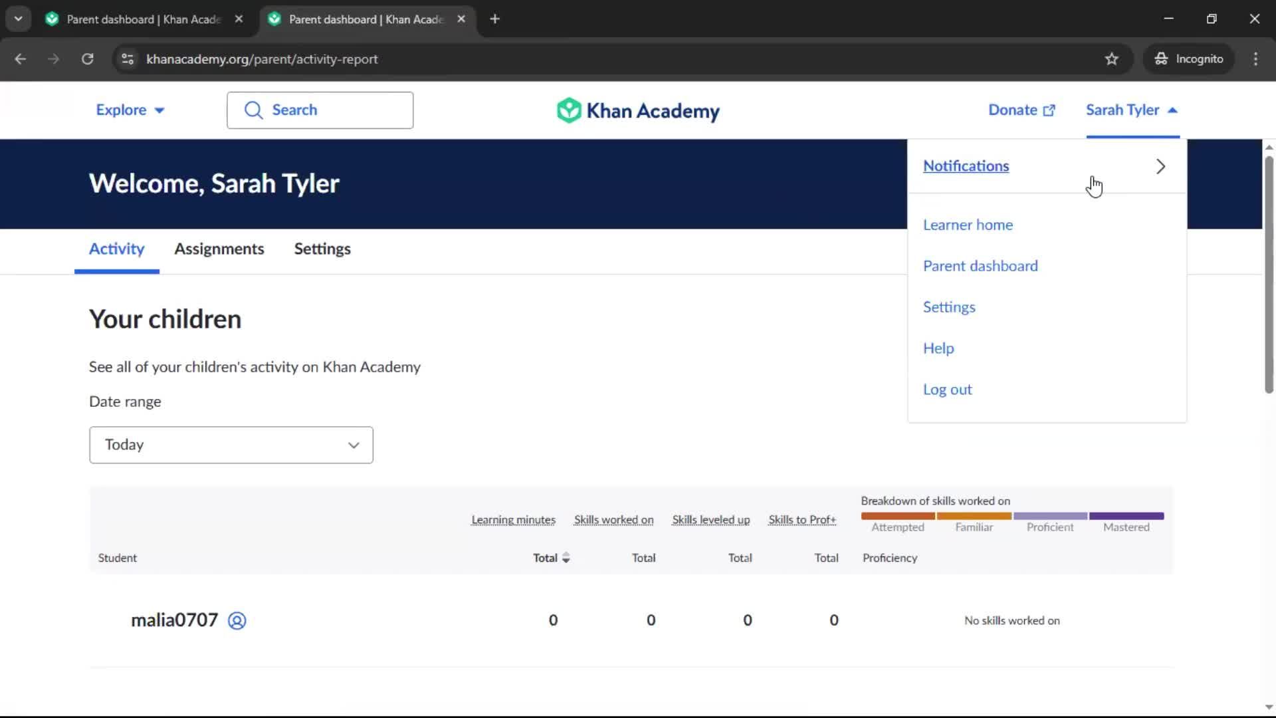Bookmark this page with star icon
Viewport: 1276px width, 718px height.
point(1111,59)
